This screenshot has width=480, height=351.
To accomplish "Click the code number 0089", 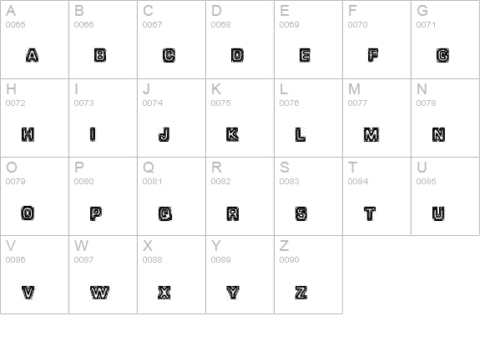I will pyautogui.click(x=220, y=259).
